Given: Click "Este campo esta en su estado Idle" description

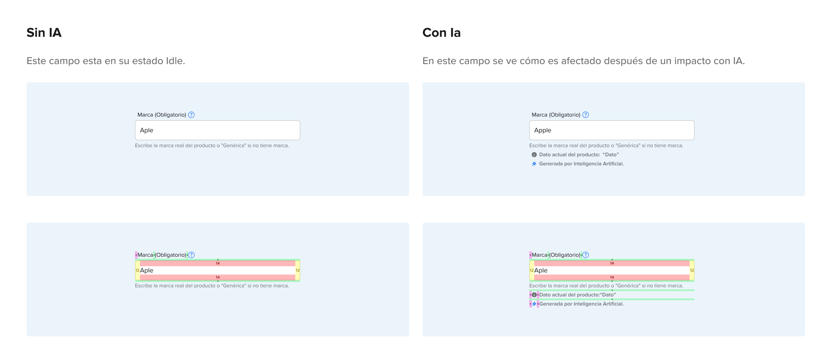Looking at the screenshot, I should [x=106, y=61].
